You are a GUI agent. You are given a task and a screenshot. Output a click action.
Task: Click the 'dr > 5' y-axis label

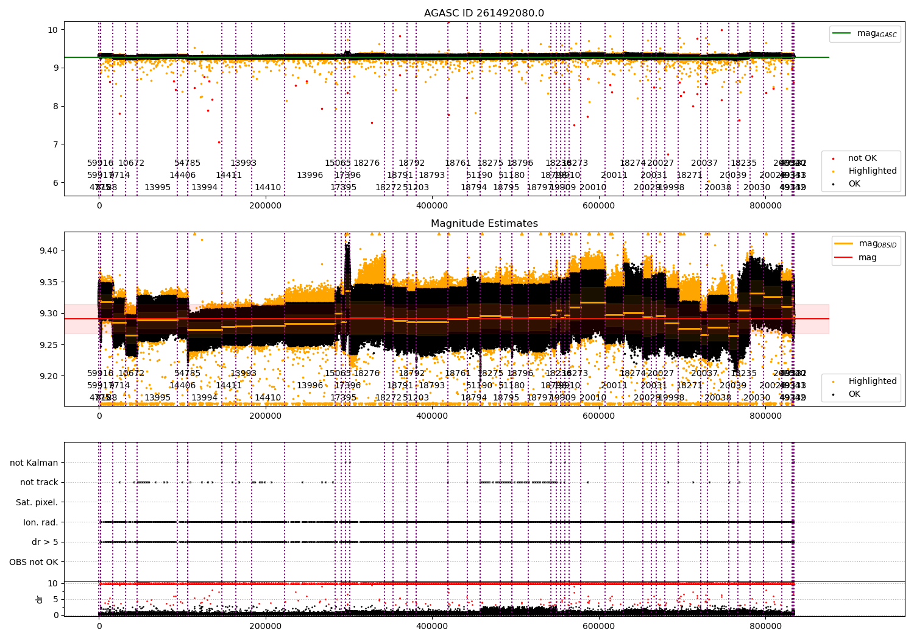pyautogui.click(x=45, y=542)
